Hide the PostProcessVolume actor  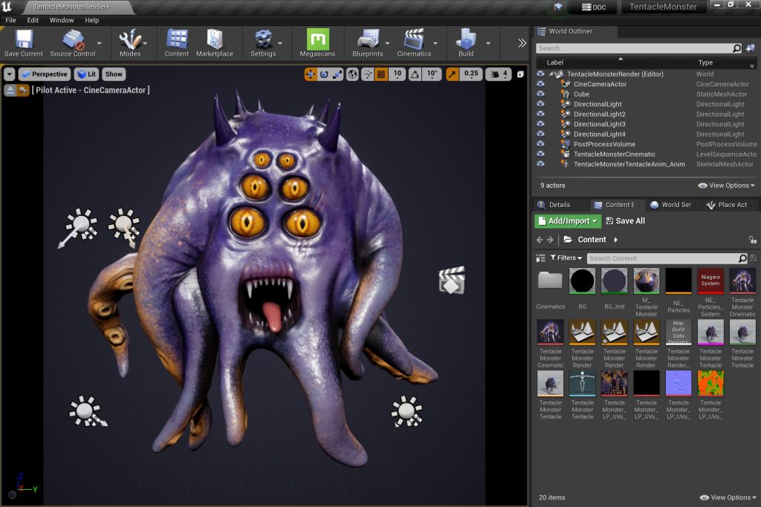click(541, 144)
